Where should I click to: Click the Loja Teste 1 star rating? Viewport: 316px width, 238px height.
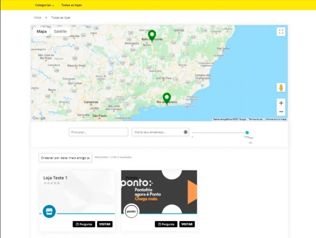coord(52,183)
